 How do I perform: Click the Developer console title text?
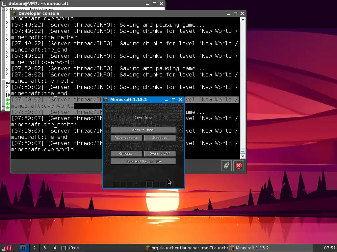(x=39, y=13)
